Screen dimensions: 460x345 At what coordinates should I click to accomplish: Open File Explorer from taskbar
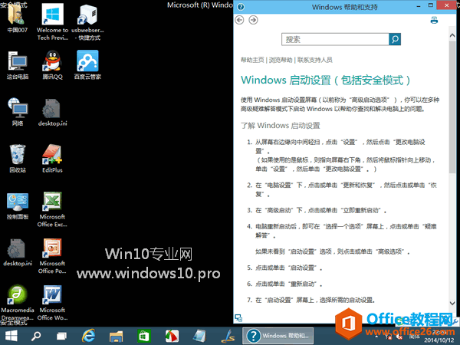click(117, 337)
